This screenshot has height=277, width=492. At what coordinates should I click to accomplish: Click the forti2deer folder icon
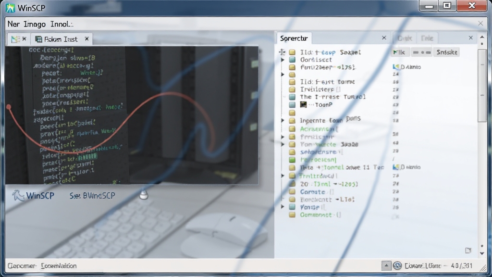coord(292,67)
